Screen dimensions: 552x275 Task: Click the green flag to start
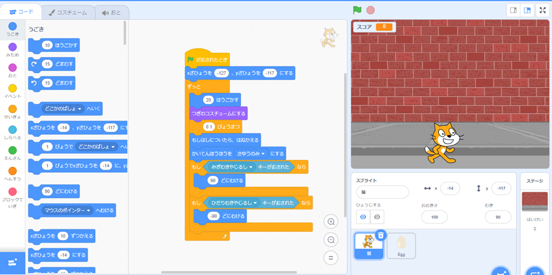click(x=357, y=10)
